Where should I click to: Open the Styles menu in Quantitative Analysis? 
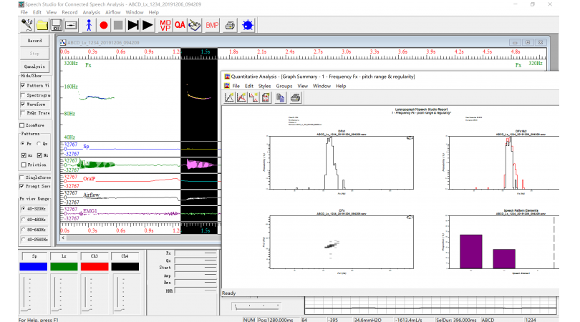(264, 86)
